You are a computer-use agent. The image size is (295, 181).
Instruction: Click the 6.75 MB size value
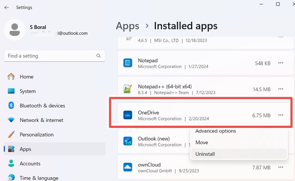tap(261, 116)
